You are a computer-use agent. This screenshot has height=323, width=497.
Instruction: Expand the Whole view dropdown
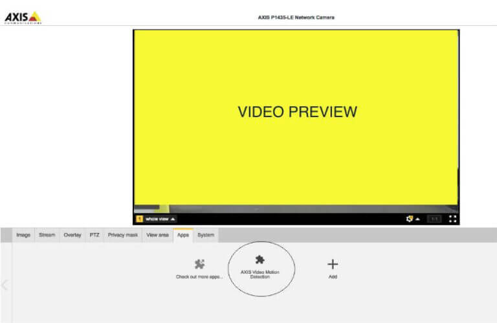point(160,219)
